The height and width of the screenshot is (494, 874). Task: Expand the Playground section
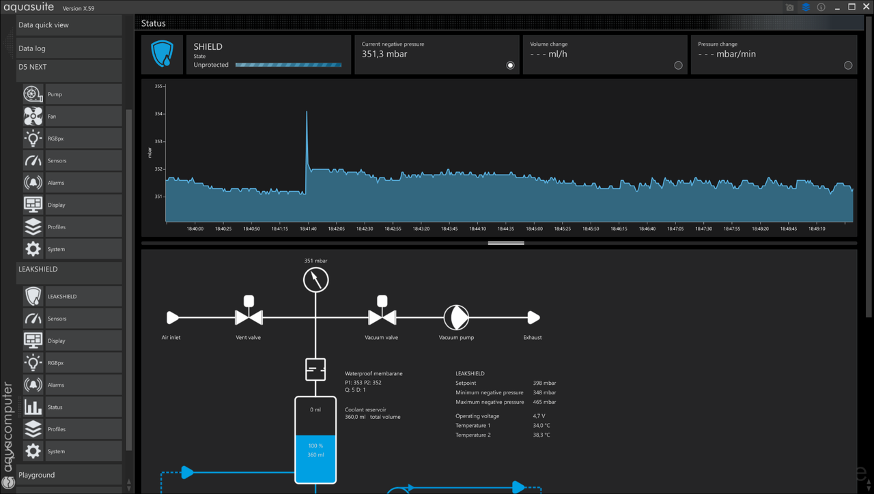(69, 475)
